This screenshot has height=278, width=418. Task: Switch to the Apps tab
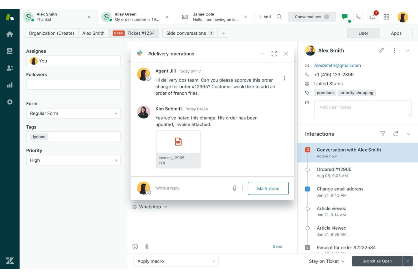(x=396, y=33)
